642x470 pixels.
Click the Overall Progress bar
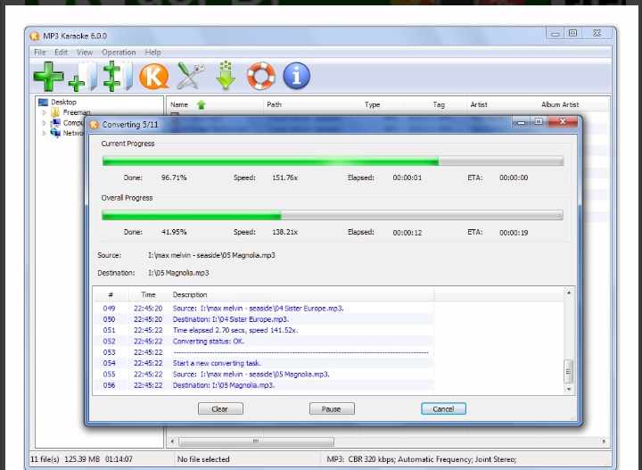[x=333, y=215]
